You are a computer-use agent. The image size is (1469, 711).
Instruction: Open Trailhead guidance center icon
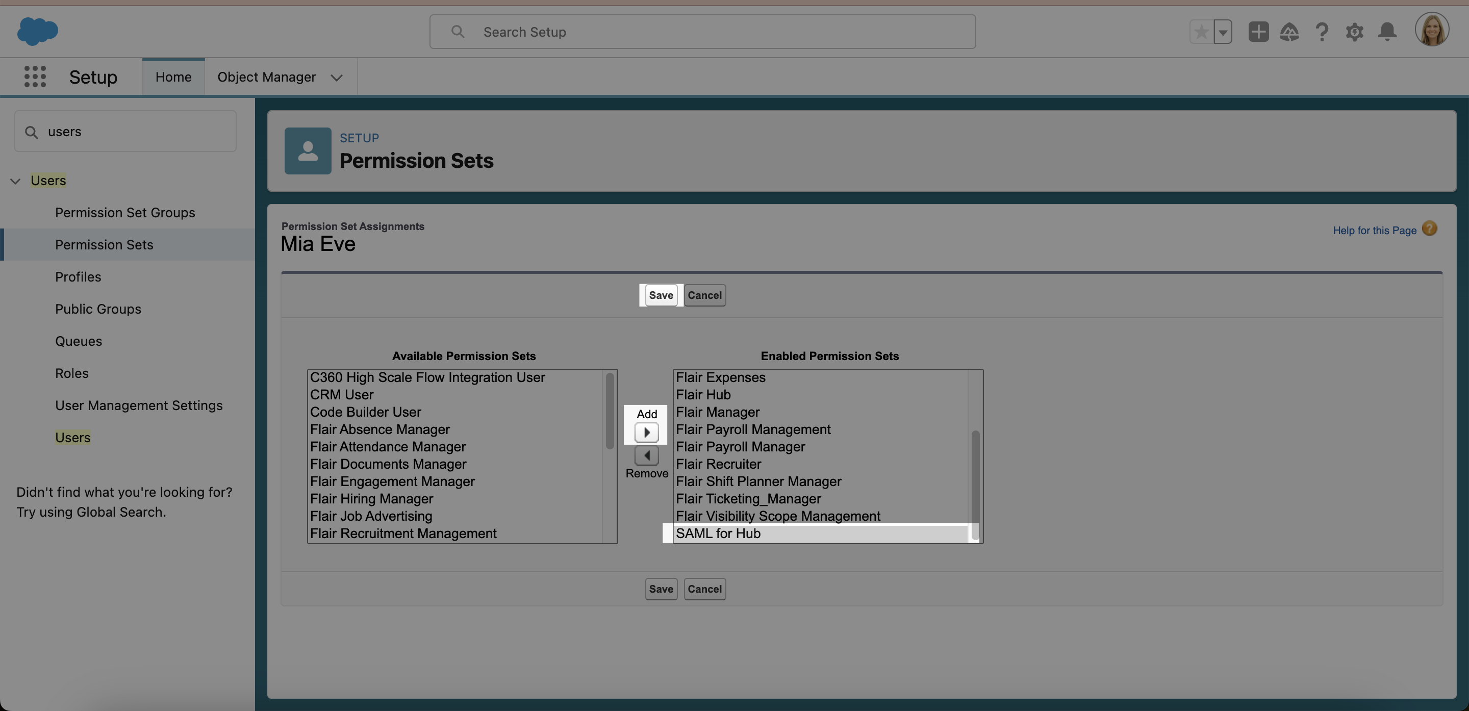pos(1289,32)
